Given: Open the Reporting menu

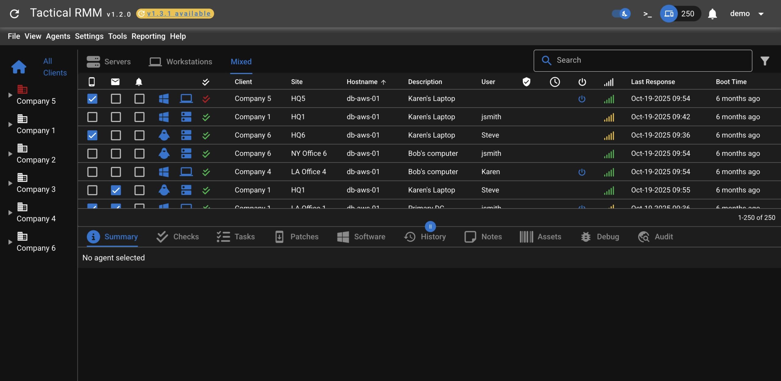Looking at the screenshot, I should click(x=148, y=36).
